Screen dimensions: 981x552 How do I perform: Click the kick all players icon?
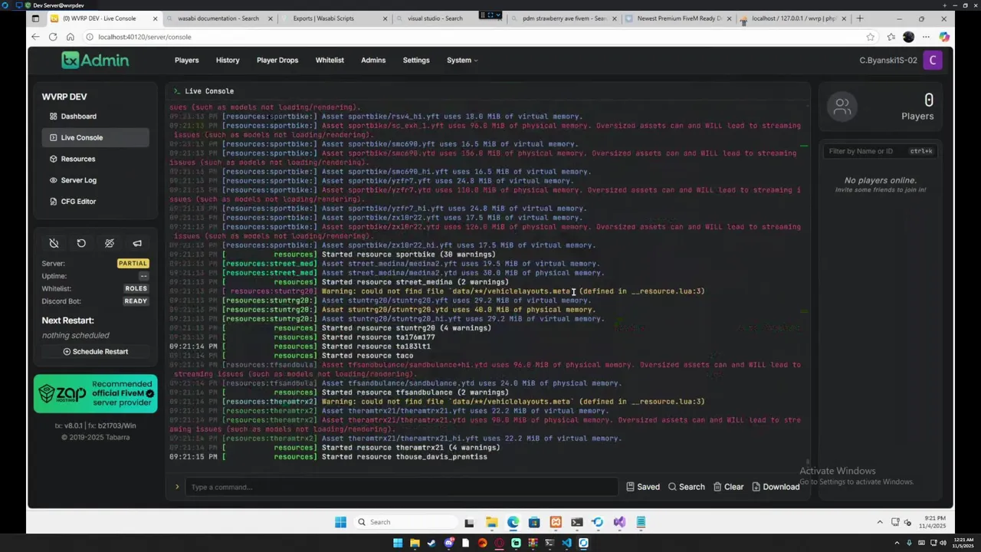point(110,243)
